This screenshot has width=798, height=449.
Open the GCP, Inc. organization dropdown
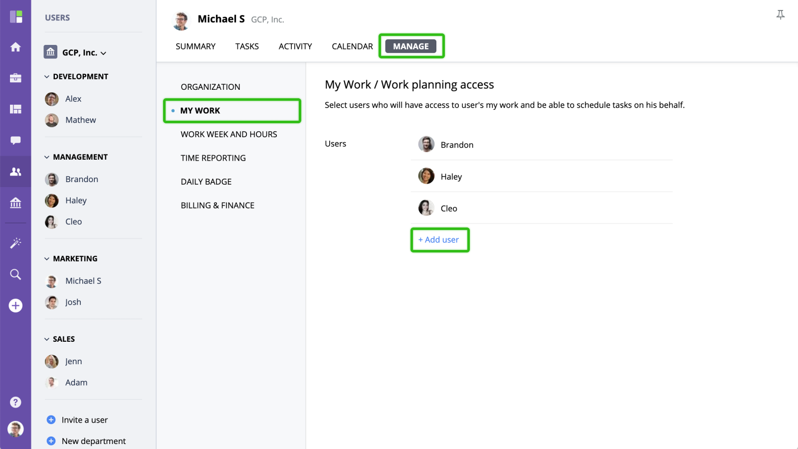83,53
